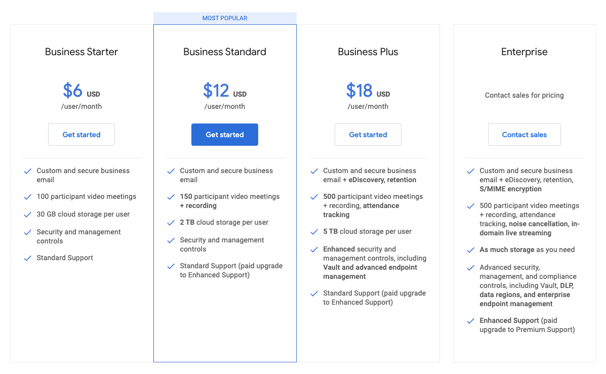Click the blue Business Standard Get started button

tap(225, 135)
